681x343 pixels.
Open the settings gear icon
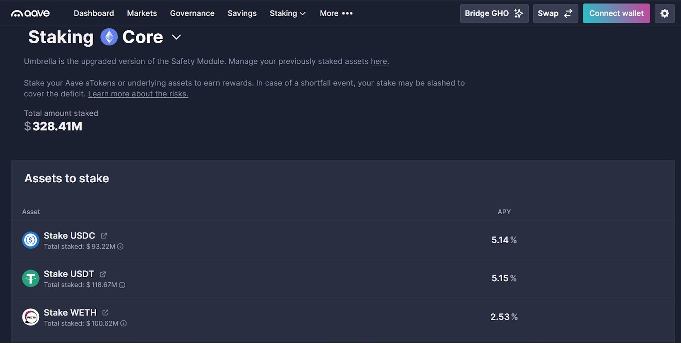point(664,14)
